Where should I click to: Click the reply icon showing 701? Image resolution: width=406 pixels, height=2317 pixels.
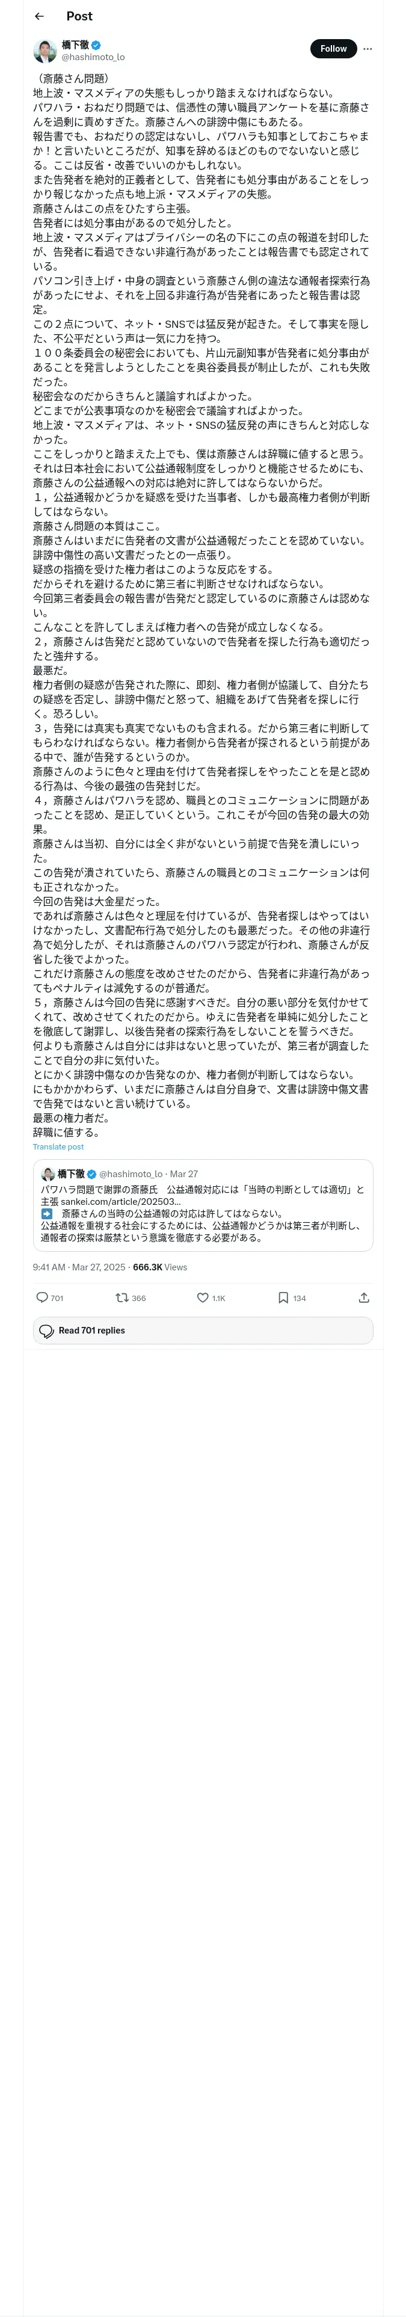pos(42,1298)
